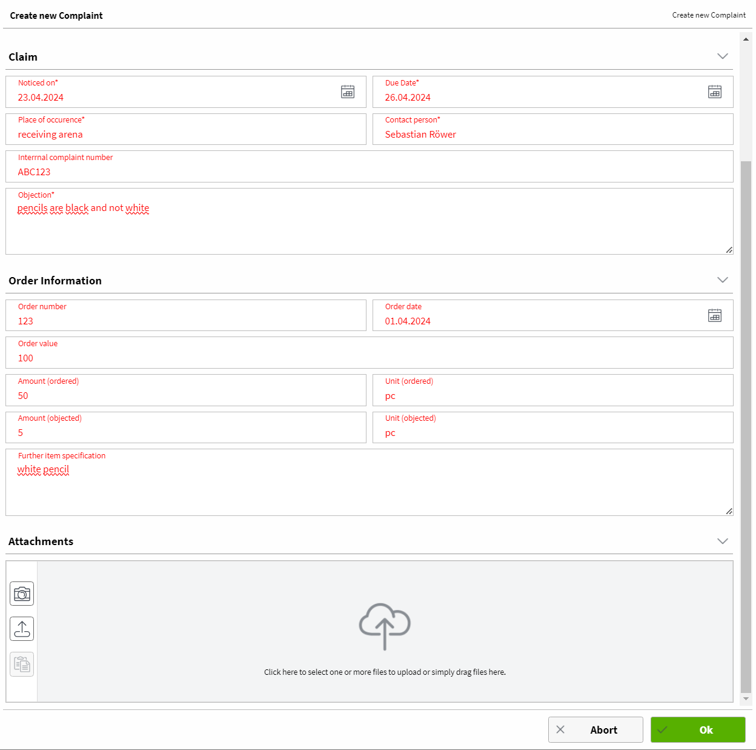756x750 pixels.
Task: Click the 'Order Information' section heading
Action: (55, 281)
